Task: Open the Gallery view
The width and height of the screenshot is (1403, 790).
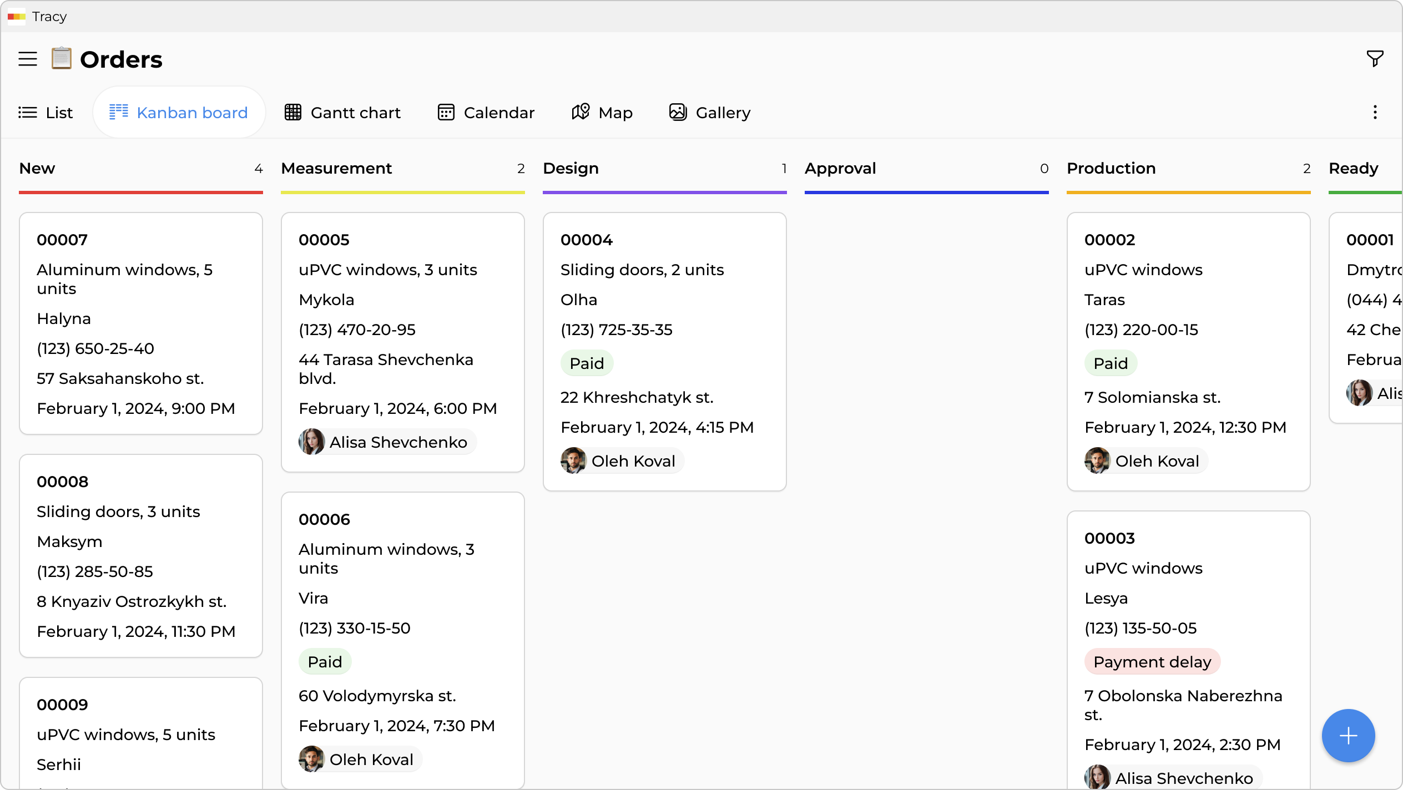Action: pyautogui.click(x=710, y=112)
